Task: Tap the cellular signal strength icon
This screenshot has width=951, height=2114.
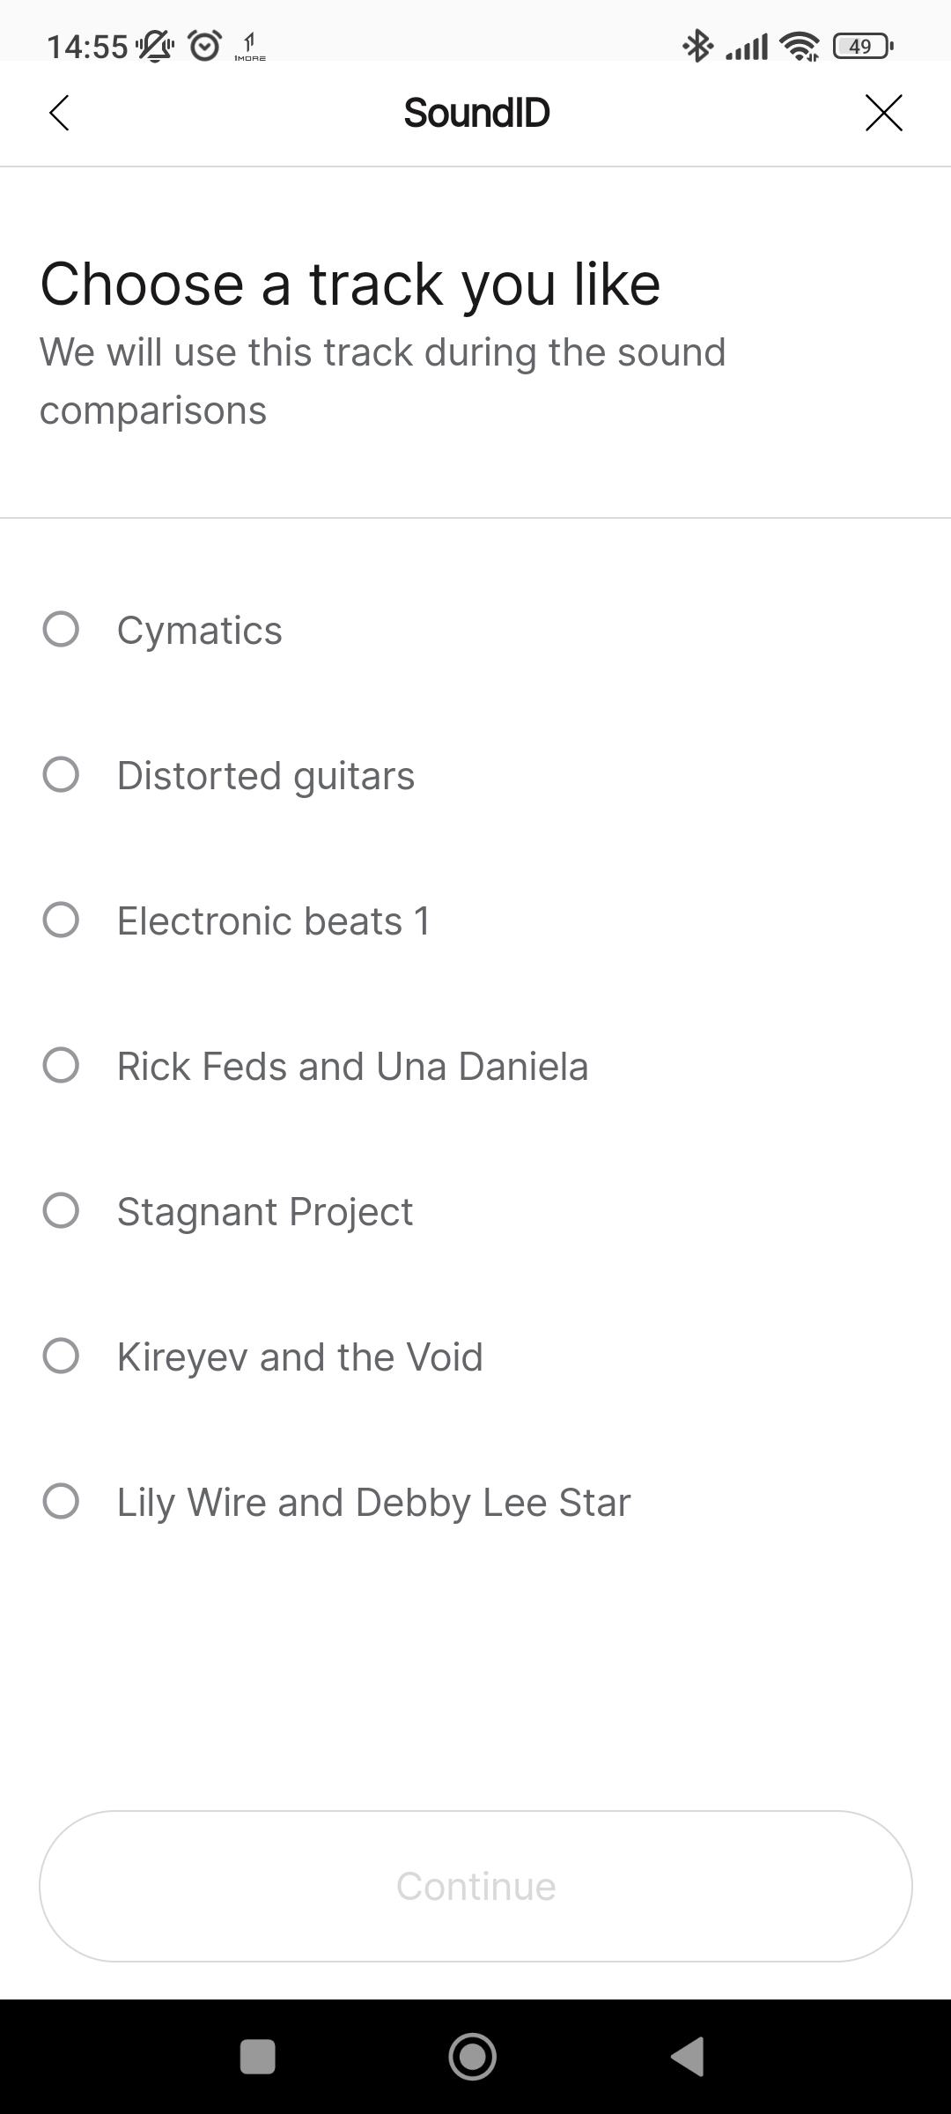Action: click(747, 46)
